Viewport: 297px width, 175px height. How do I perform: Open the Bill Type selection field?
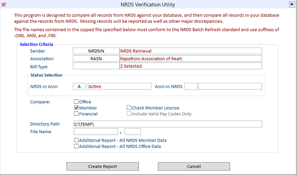(x=96, y=66)
